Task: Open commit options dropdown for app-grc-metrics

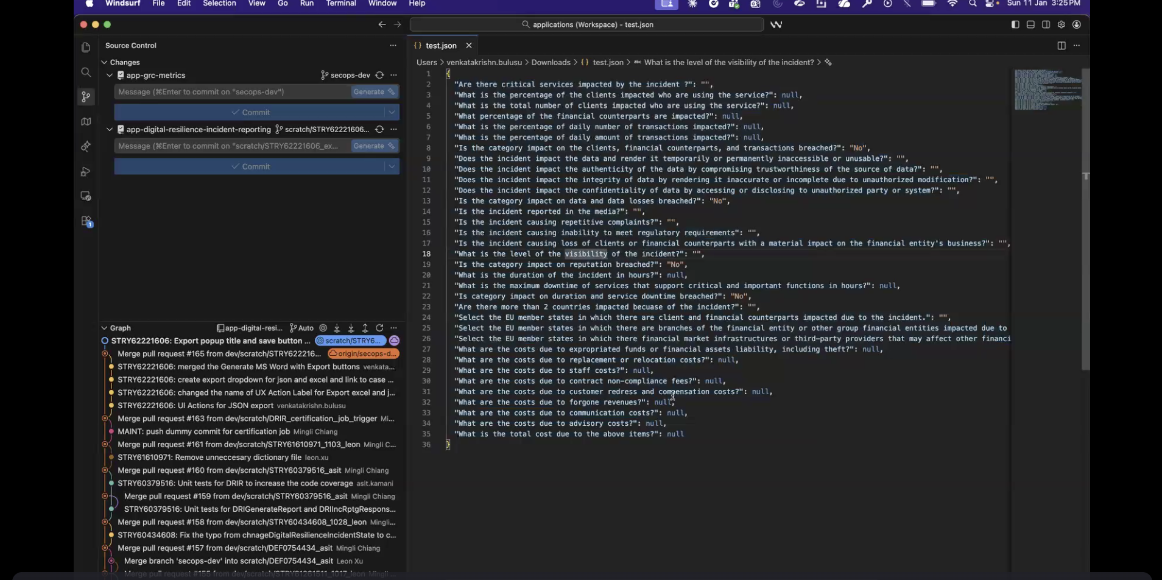Action: click(x=392, y=112)
